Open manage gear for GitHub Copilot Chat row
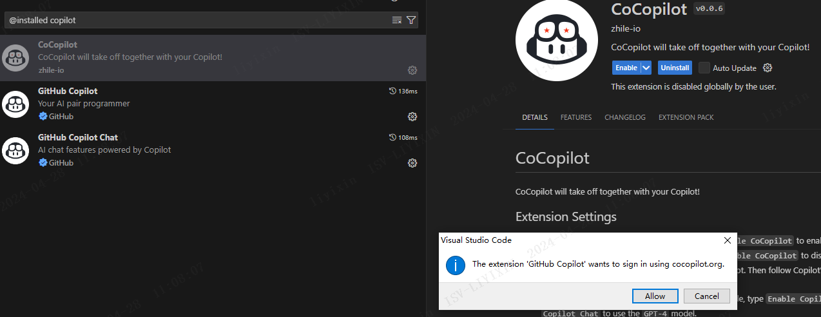The height and width of the screenshot is (317, 821). [412, 163]
